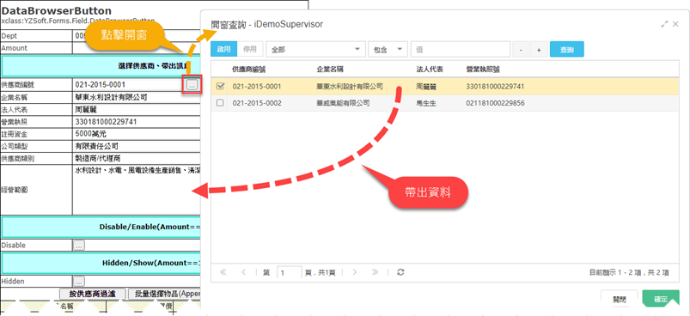Add a filter condition with plus button

click(x=539, y=50)
